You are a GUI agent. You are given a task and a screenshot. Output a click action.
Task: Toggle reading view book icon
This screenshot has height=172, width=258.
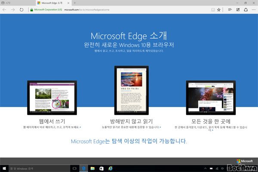213,10
